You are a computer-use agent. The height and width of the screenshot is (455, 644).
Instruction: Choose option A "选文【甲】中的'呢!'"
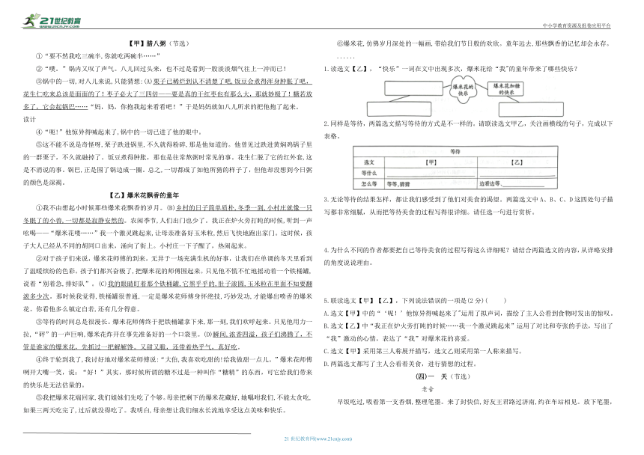[468, 313]
